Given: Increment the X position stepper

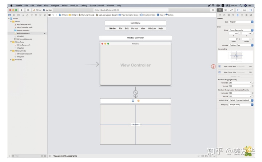Looking at the screenshot, I should coord(239,33).
